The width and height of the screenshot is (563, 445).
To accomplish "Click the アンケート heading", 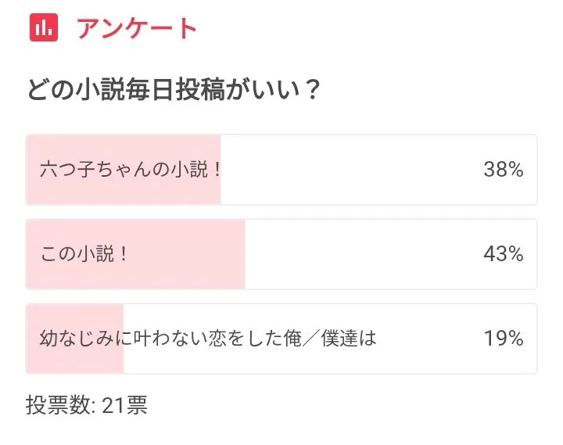I will (137, 28).
